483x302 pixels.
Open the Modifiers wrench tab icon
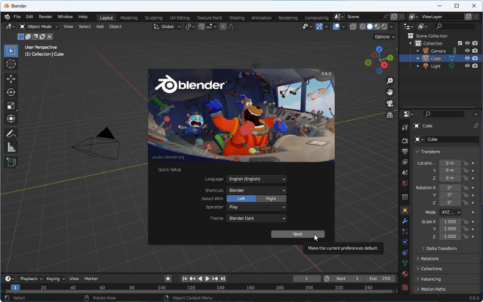click(x=405, y=221)
